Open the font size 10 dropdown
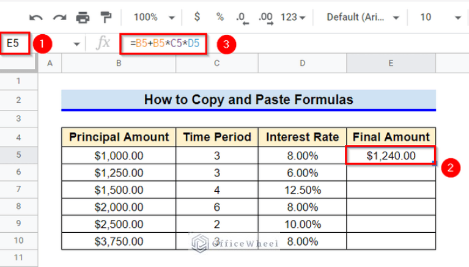 pos(440,17)
